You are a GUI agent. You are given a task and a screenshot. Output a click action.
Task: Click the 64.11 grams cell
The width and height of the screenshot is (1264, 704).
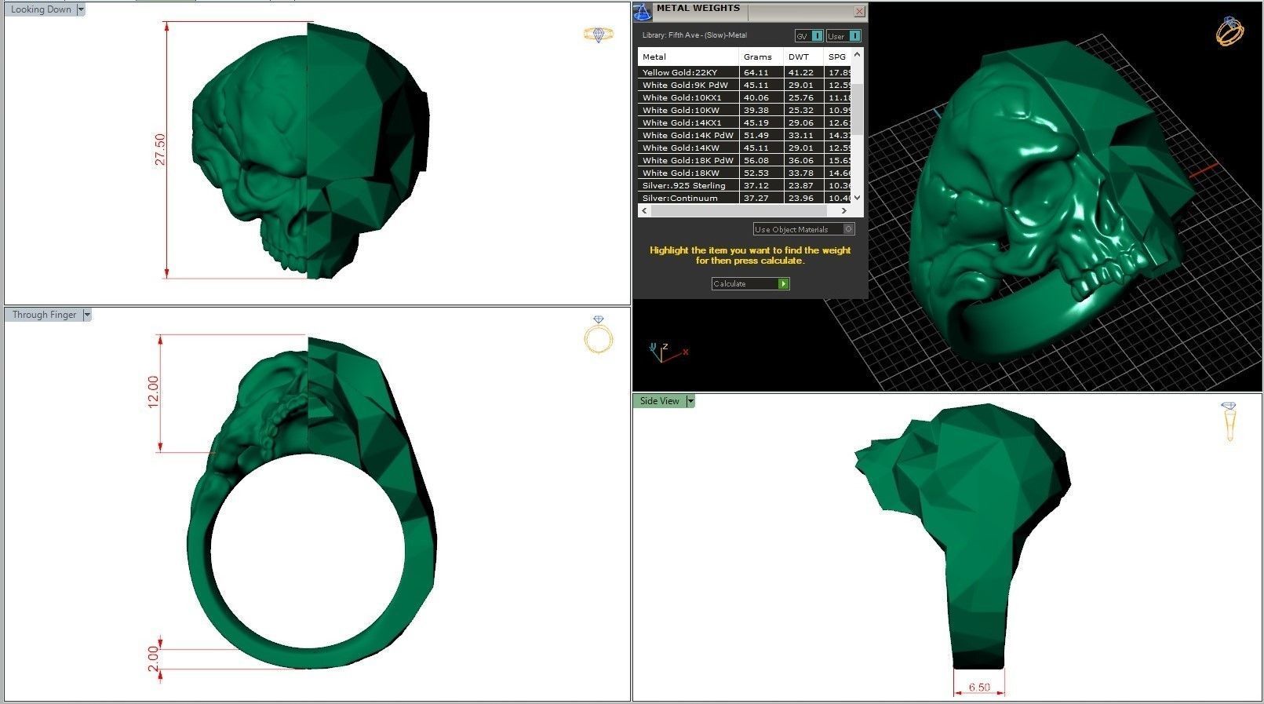[761, 72]
